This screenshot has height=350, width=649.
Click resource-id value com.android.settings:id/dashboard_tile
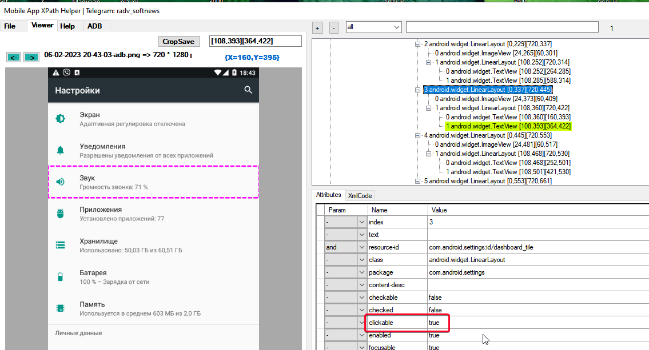[x=481, y=247]
